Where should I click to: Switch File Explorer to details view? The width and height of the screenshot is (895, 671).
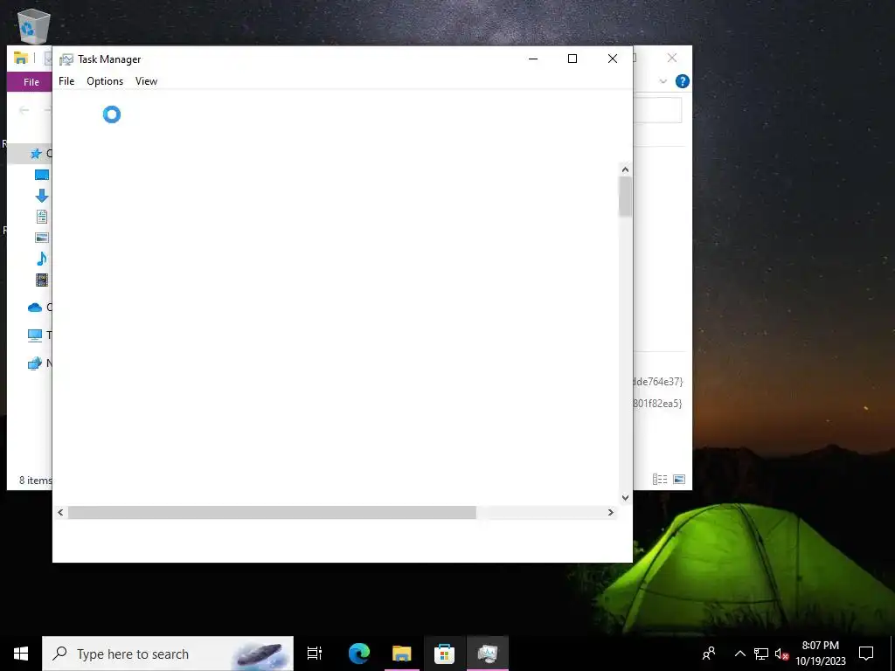pos(660,480)
